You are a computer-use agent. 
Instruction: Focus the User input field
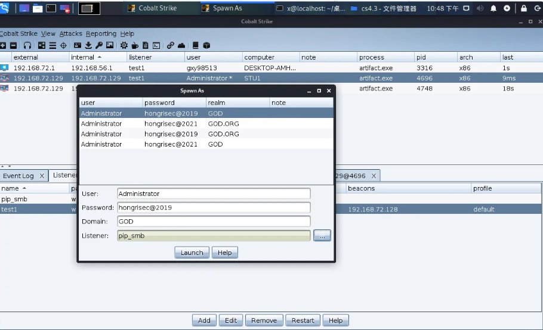pyautogui.click(x=214, y=194)
